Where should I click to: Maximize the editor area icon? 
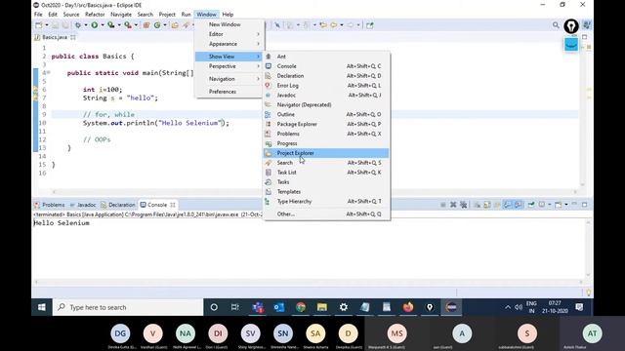(584, 37)
